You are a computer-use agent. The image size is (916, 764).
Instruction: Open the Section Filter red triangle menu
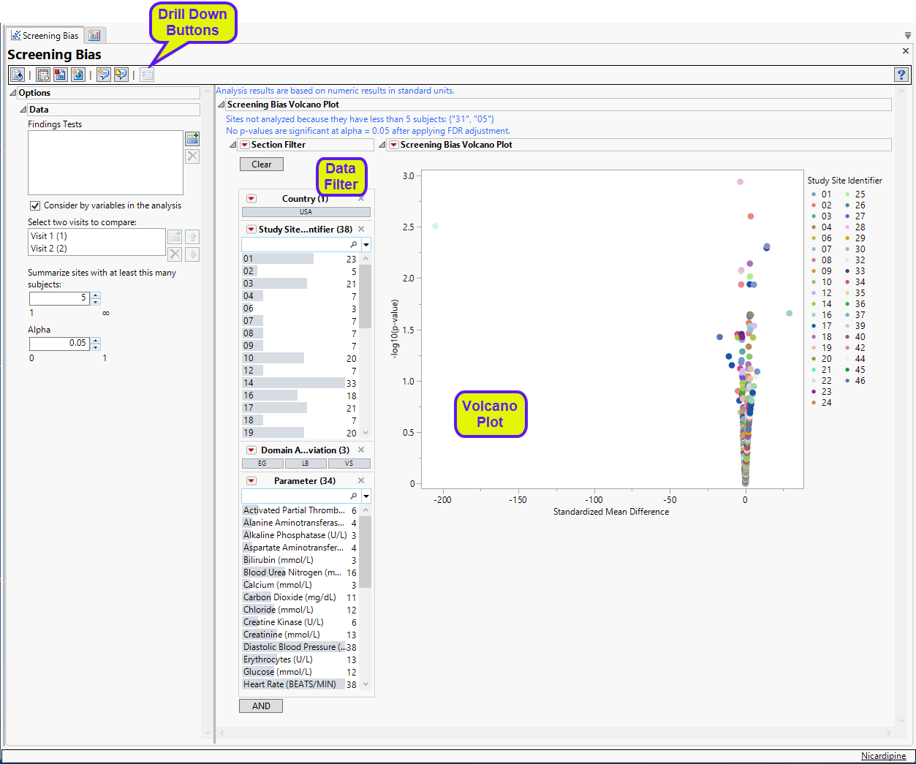point(245,145)
